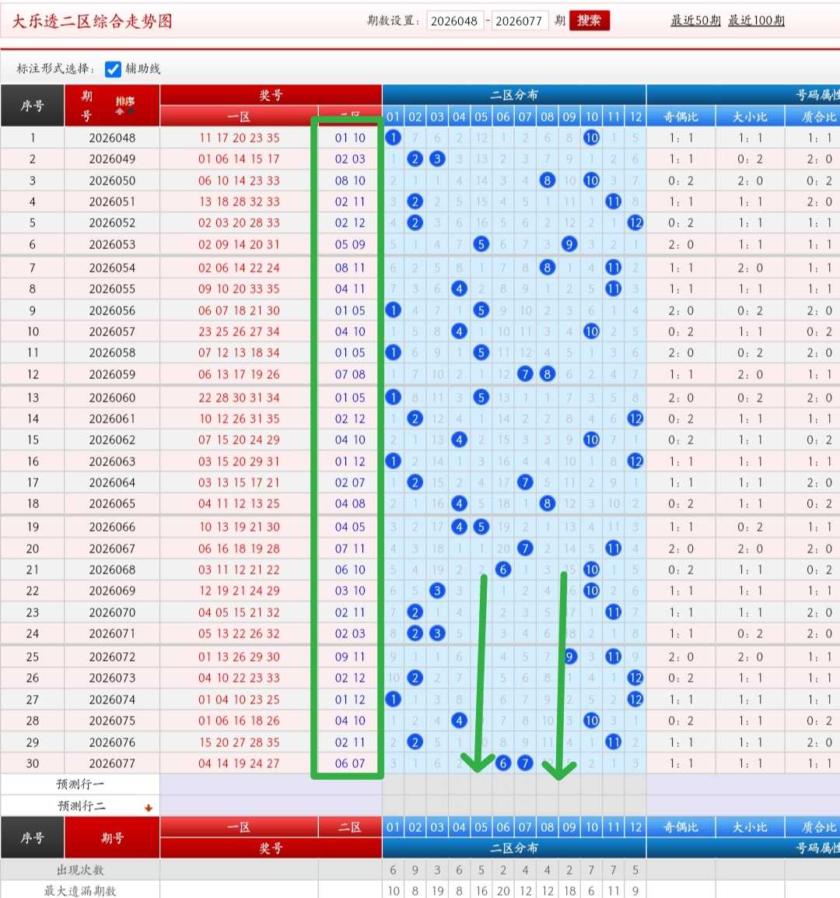
Task: Click blue ball 1 in row 2026048
Action: click(393, 138)
